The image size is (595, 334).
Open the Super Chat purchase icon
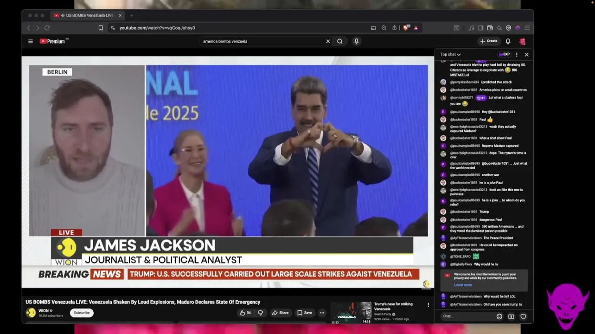tap(511, 316)
